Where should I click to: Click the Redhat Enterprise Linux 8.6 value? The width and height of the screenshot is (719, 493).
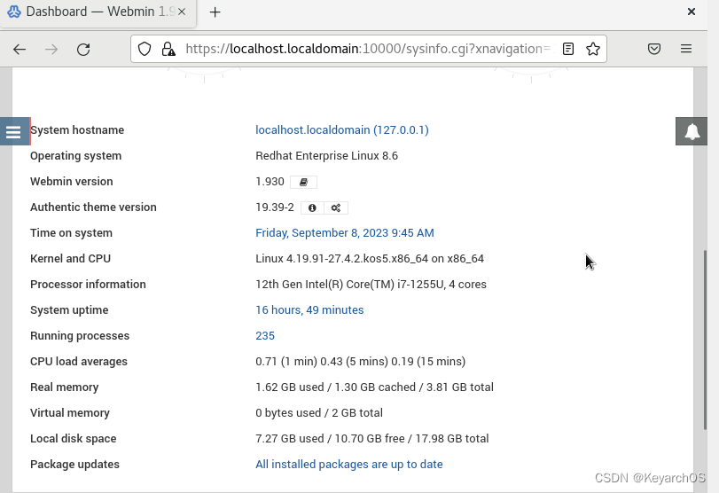pyautogui.click(x=326, y=156)
